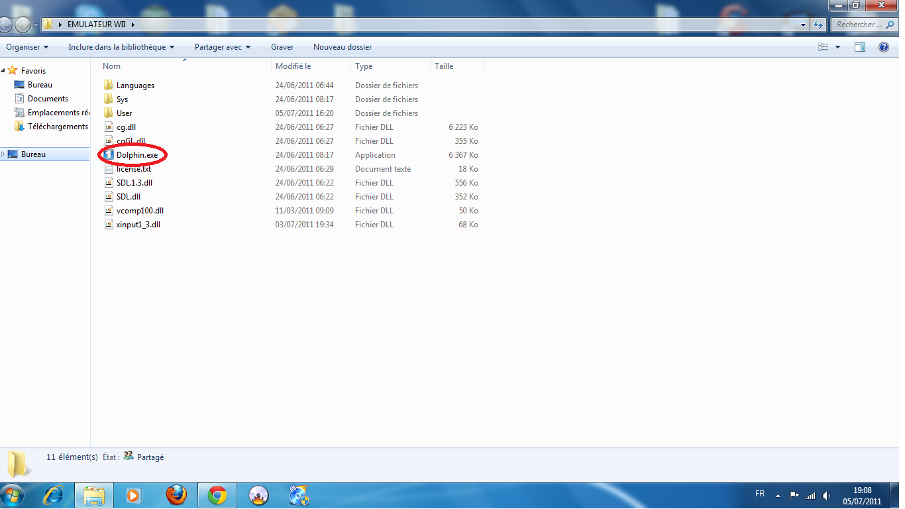Click the refresh button beside address bar
The width and height of the screenshot is (905, 509).
click(x=818, y=25)
